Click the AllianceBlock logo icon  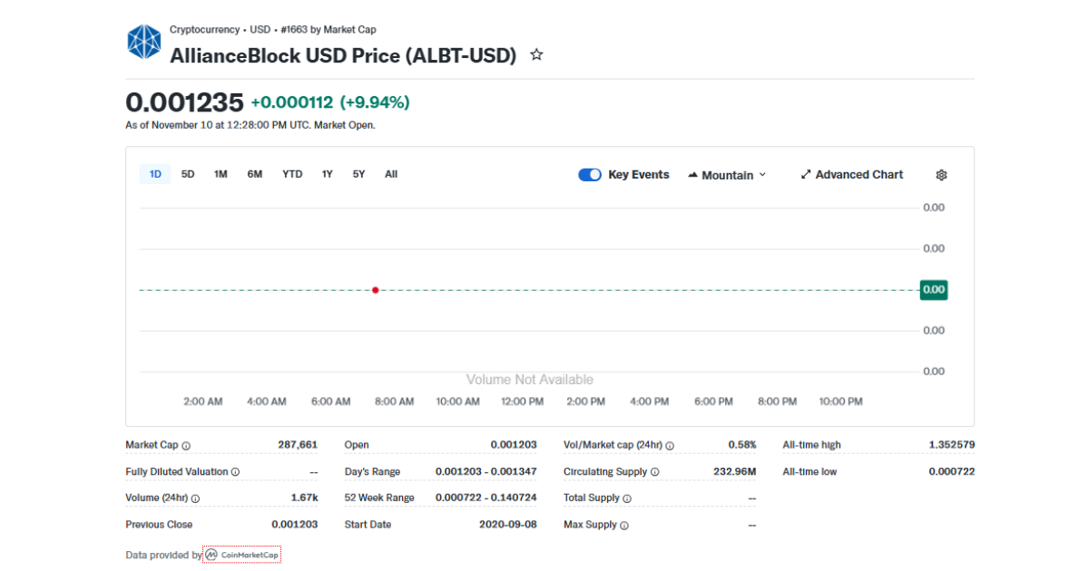[x=143, y=41]
